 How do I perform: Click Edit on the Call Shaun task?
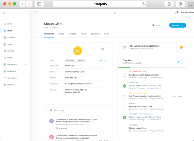tap(174, 96)
